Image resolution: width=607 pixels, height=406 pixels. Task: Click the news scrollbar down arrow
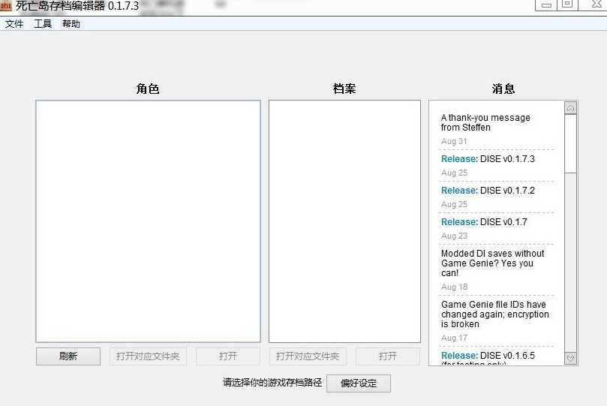pos(570,358)
